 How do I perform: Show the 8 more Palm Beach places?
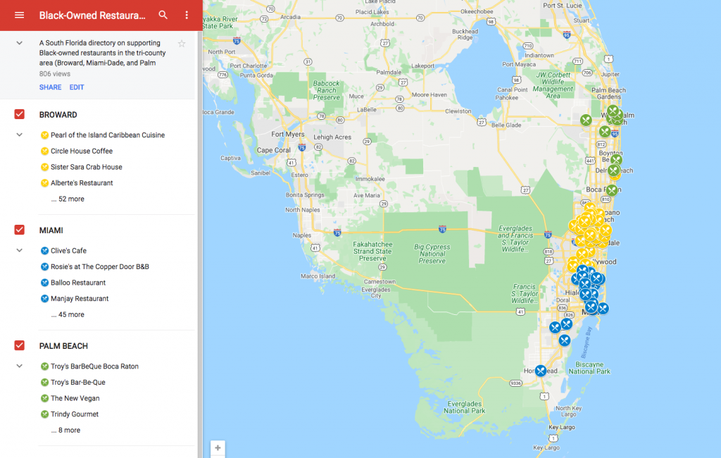65,430
